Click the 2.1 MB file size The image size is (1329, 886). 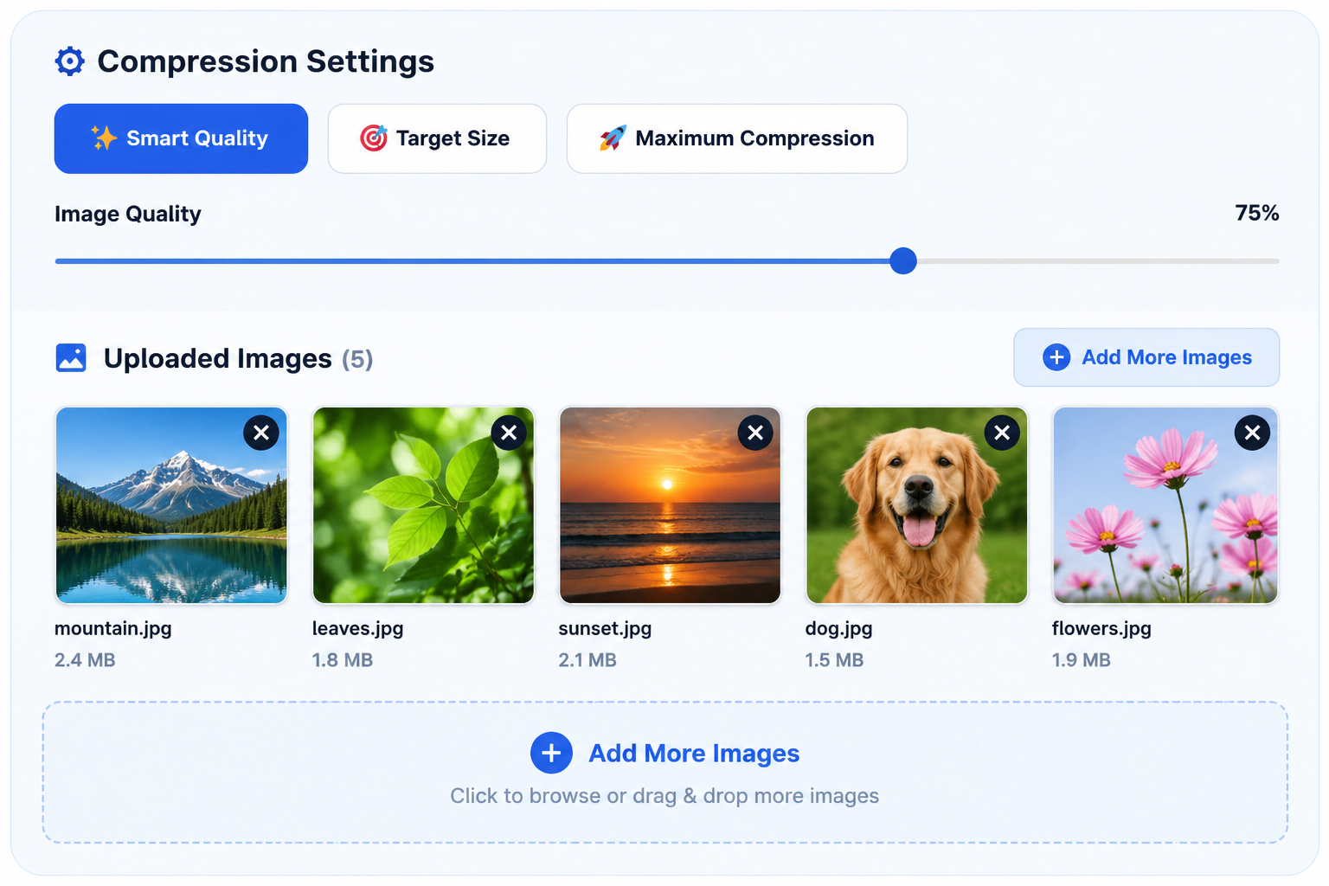[x=587, y=660]
